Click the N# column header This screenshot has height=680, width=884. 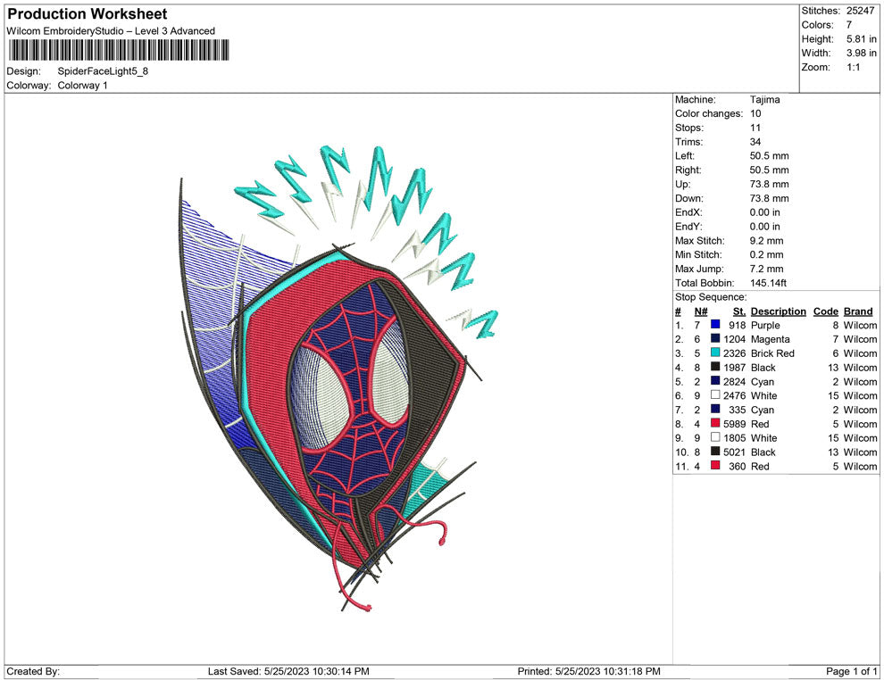click(701, 311)
